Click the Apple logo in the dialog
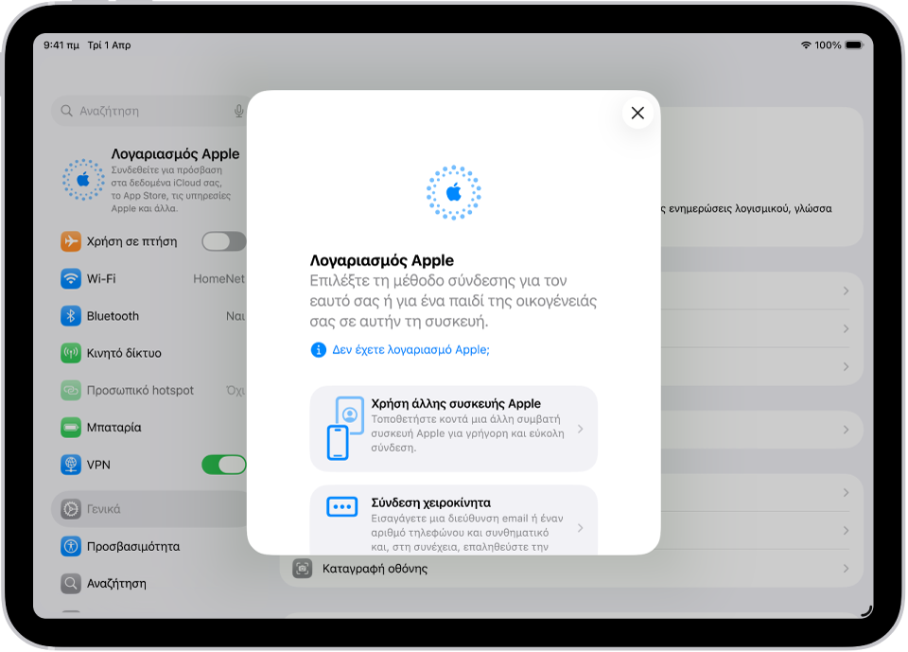Viewport: 908px width, 652px height. [453, 192]
